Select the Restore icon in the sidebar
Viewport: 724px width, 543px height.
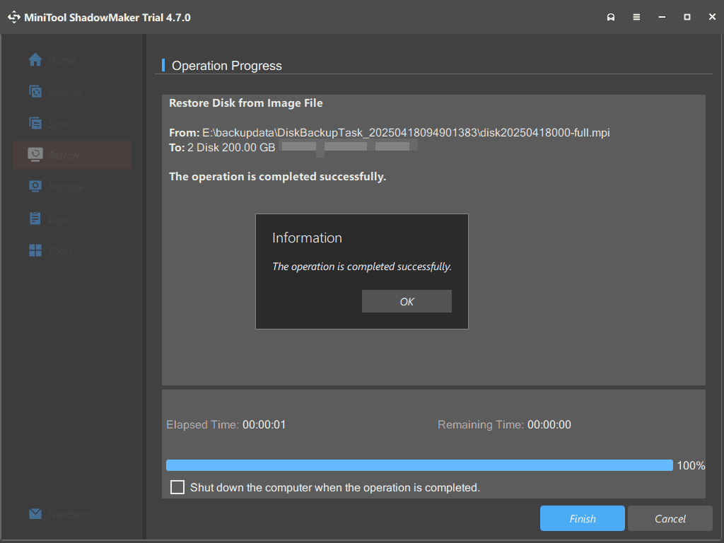[35, 156]
